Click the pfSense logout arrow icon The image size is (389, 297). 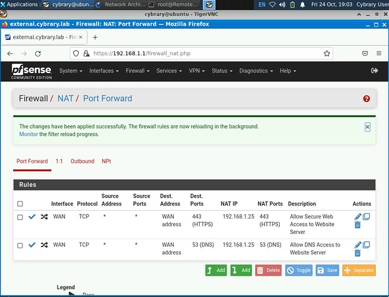[x=374, y=71]
